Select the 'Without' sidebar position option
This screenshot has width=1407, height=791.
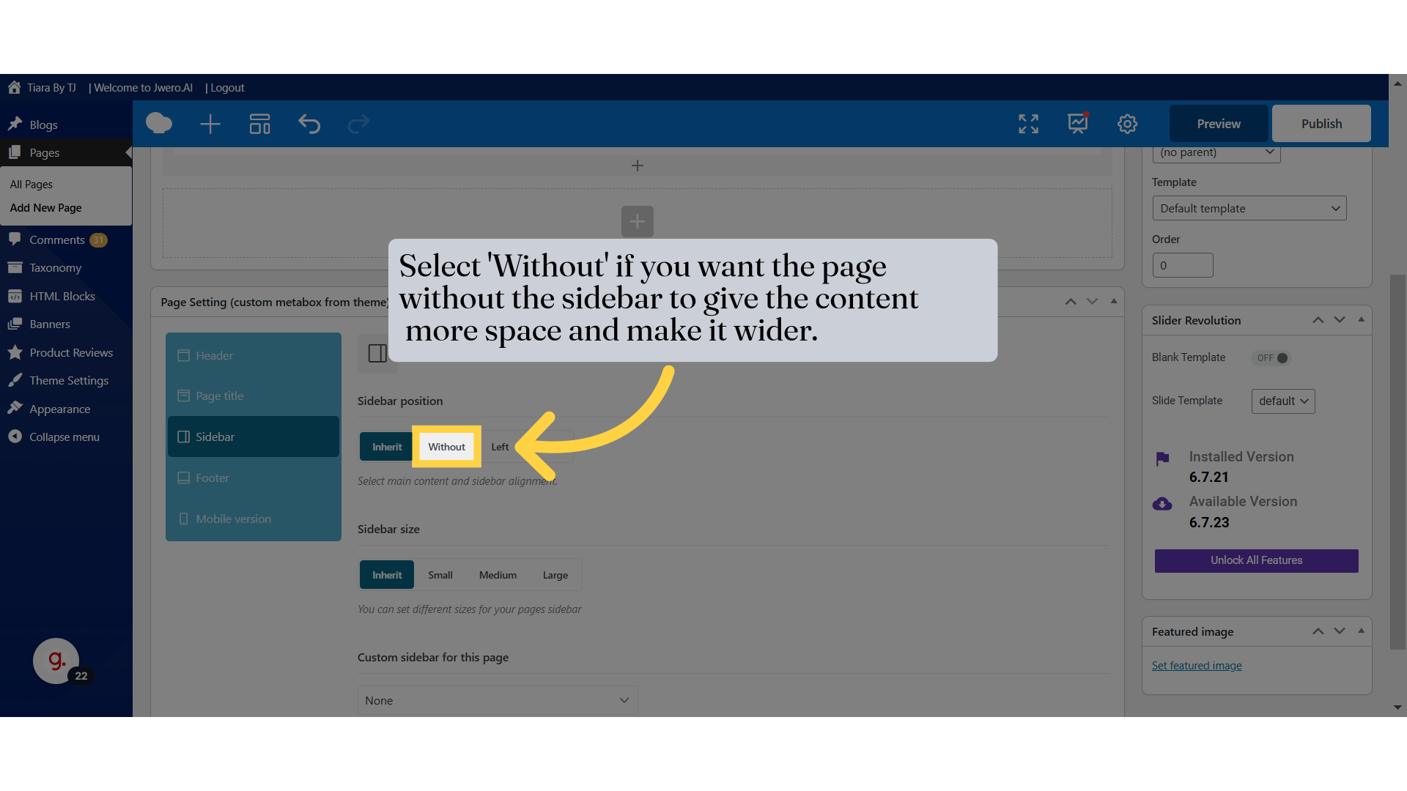tap(446, 447)
